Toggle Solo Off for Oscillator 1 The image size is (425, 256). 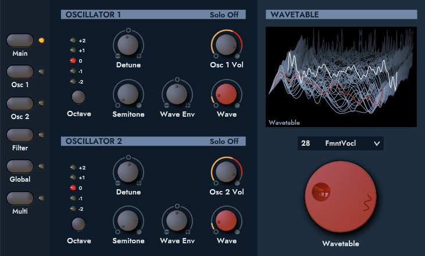[x=224, y=15]
